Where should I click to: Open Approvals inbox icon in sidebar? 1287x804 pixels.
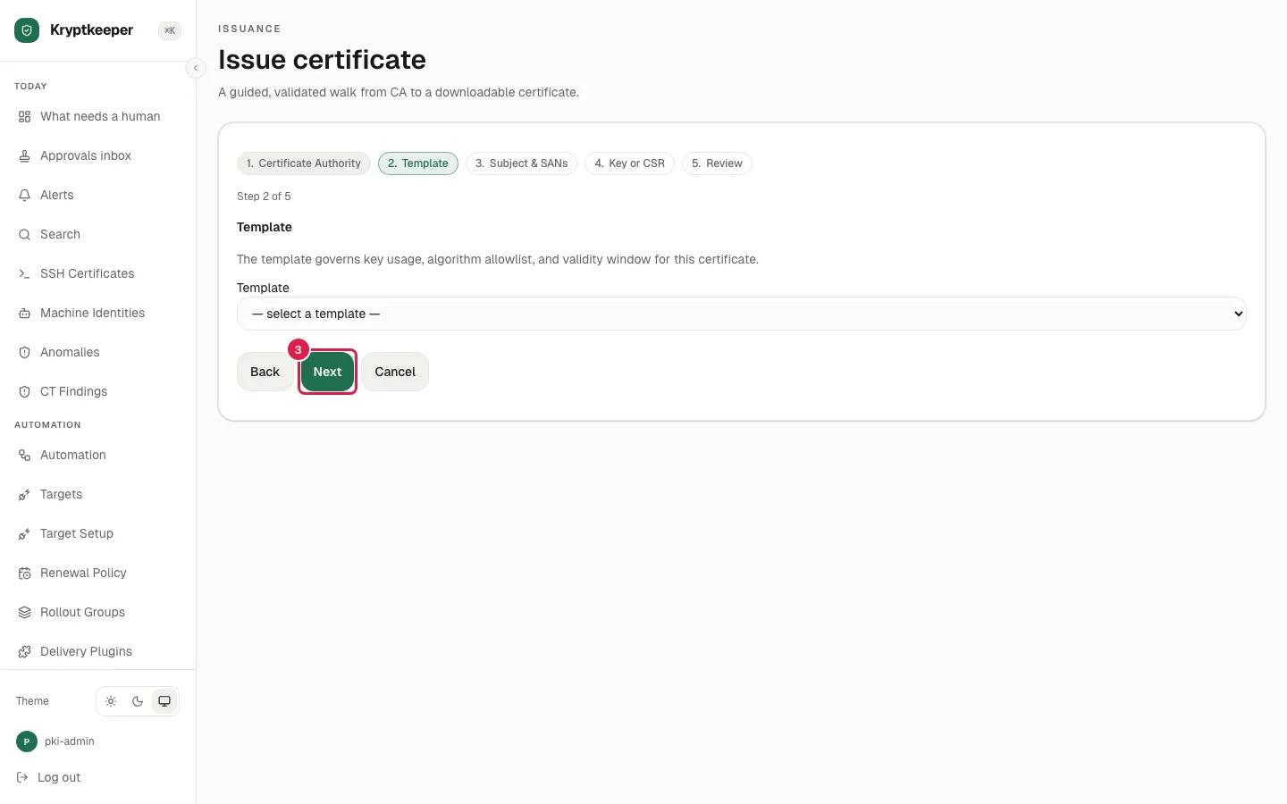(25, 155)
